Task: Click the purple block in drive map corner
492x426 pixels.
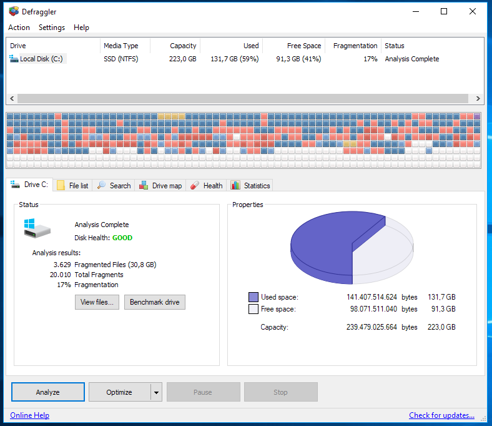Action: [477, 116]
